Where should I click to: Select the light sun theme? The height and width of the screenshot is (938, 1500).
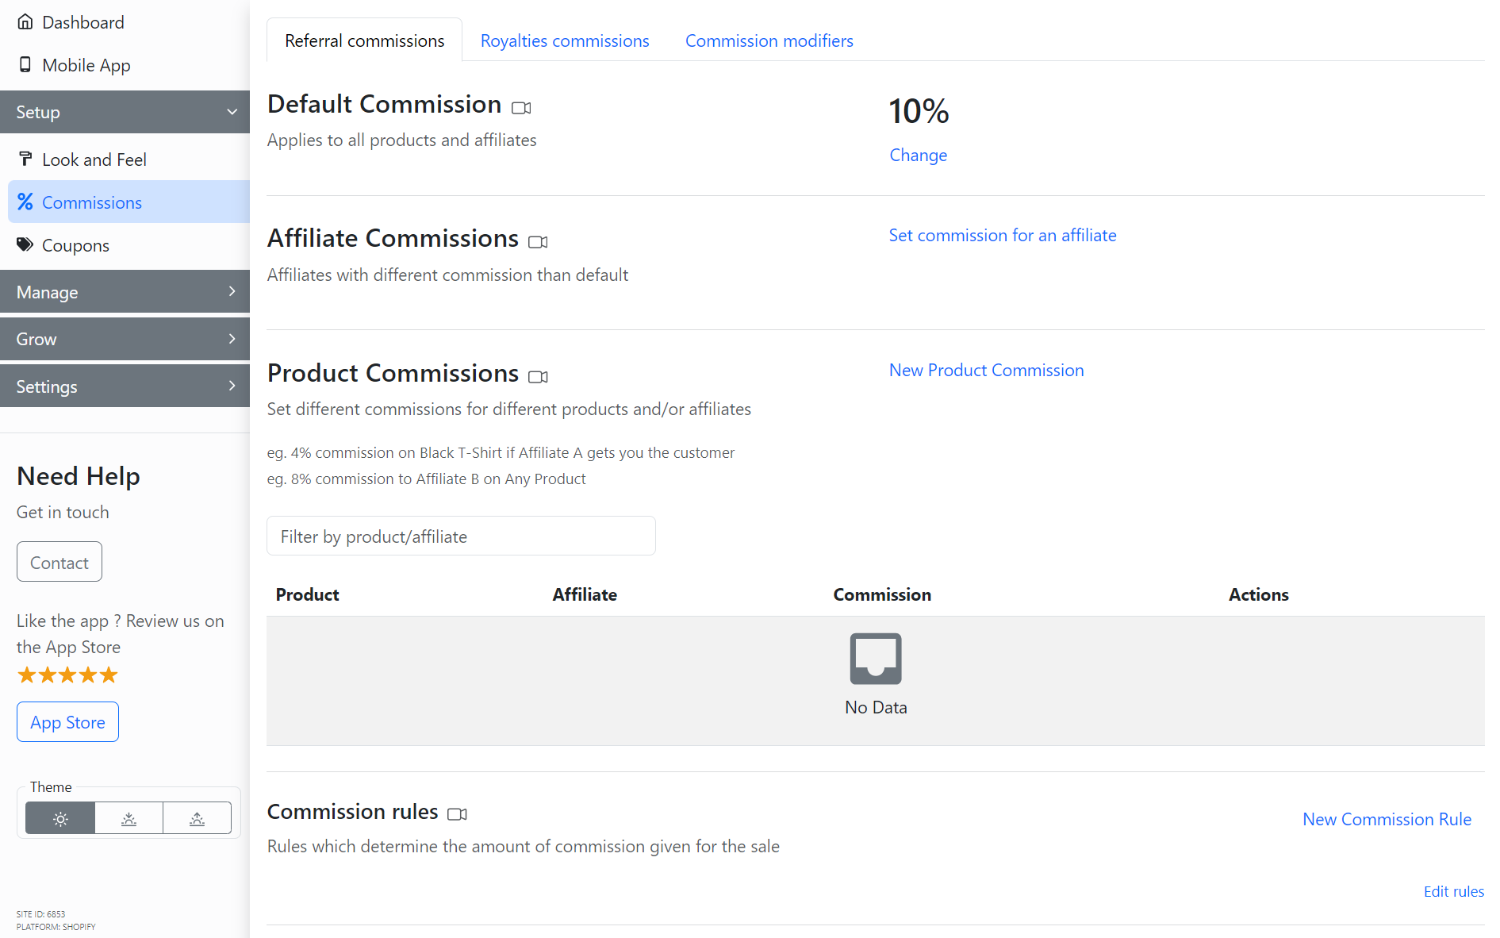click(x=60, y=818)
